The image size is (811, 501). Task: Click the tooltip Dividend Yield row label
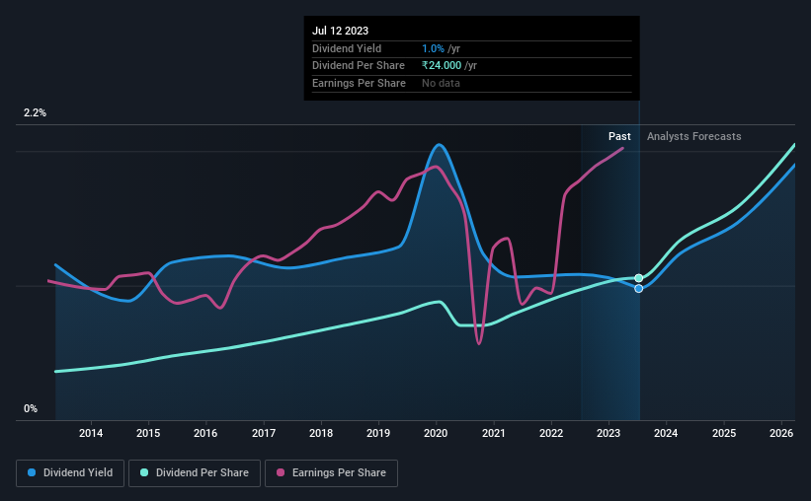(347, 48)
